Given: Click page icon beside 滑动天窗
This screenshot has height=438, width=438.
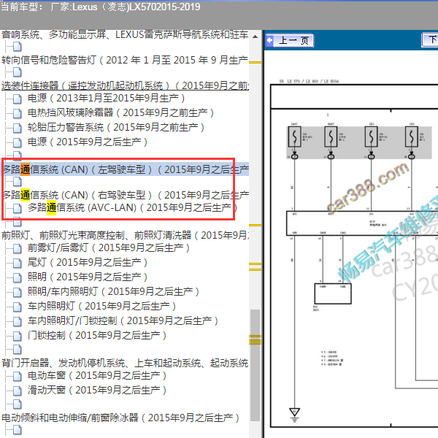Looking at the screenshot, I should pos(18,391).
